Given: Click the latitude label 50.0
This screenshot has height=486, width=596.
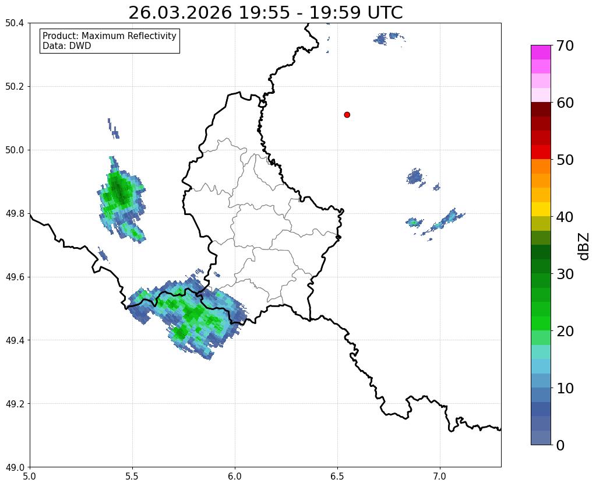Looking at the screenshot, I should tap(15, 150).
